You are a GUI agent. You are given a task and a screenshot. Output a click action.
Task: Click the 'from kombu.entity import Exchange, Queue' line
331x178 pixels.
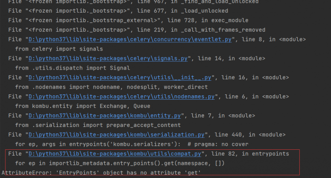click(83, 106)
